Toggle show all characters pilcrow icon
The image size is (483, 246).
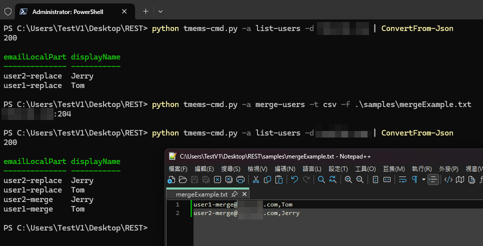pyautogui.click(x=414, y=180)
